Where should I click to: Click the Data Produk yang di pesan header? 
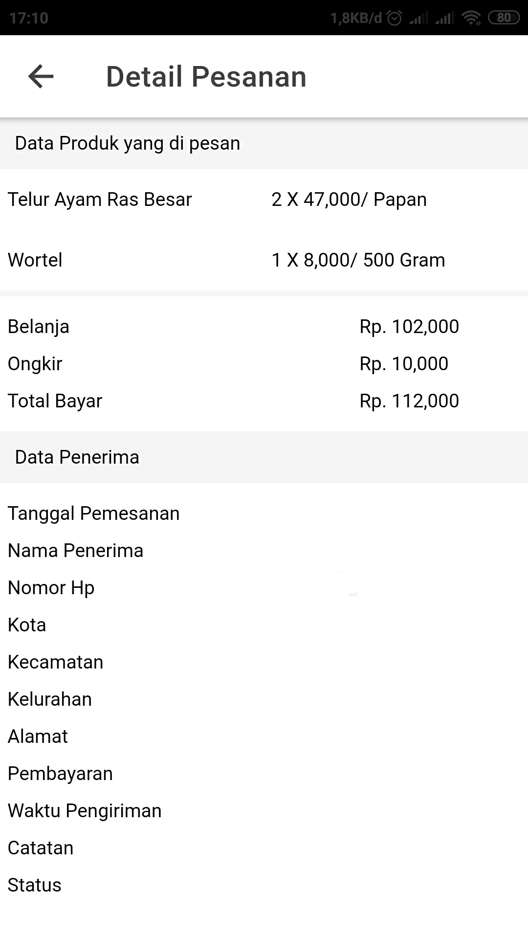point(128,143)
